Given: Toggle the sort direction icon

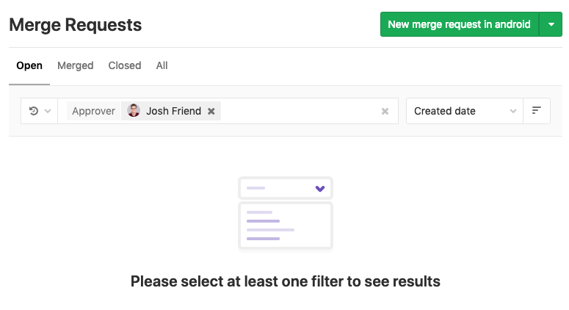Looking at the screenshot, I should (x=537, y=111).
